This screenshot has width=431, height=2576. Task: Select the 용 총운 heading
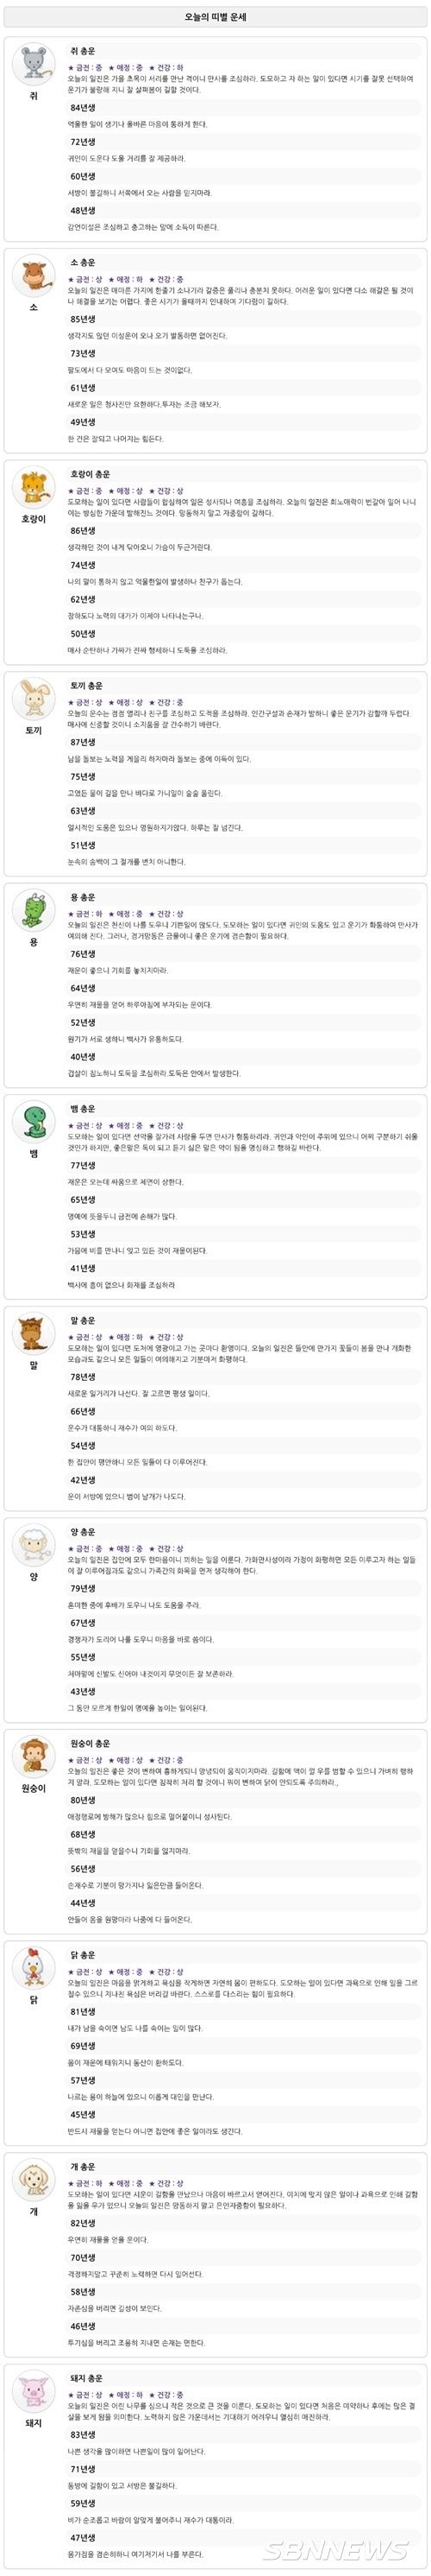[83, 898]
